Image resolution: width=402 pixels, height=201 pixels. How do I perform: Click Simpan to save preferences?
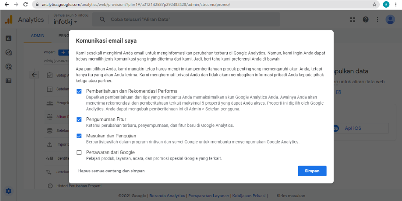coord(312,171)
